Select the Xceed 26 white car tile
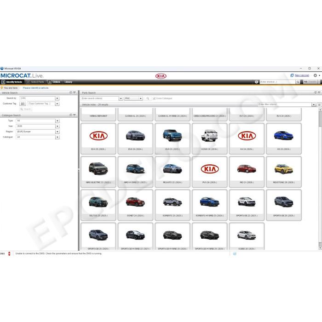 coord(247,236)
